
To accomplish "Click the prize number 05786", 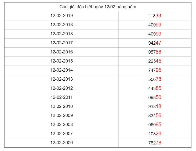I will [155, 52].
